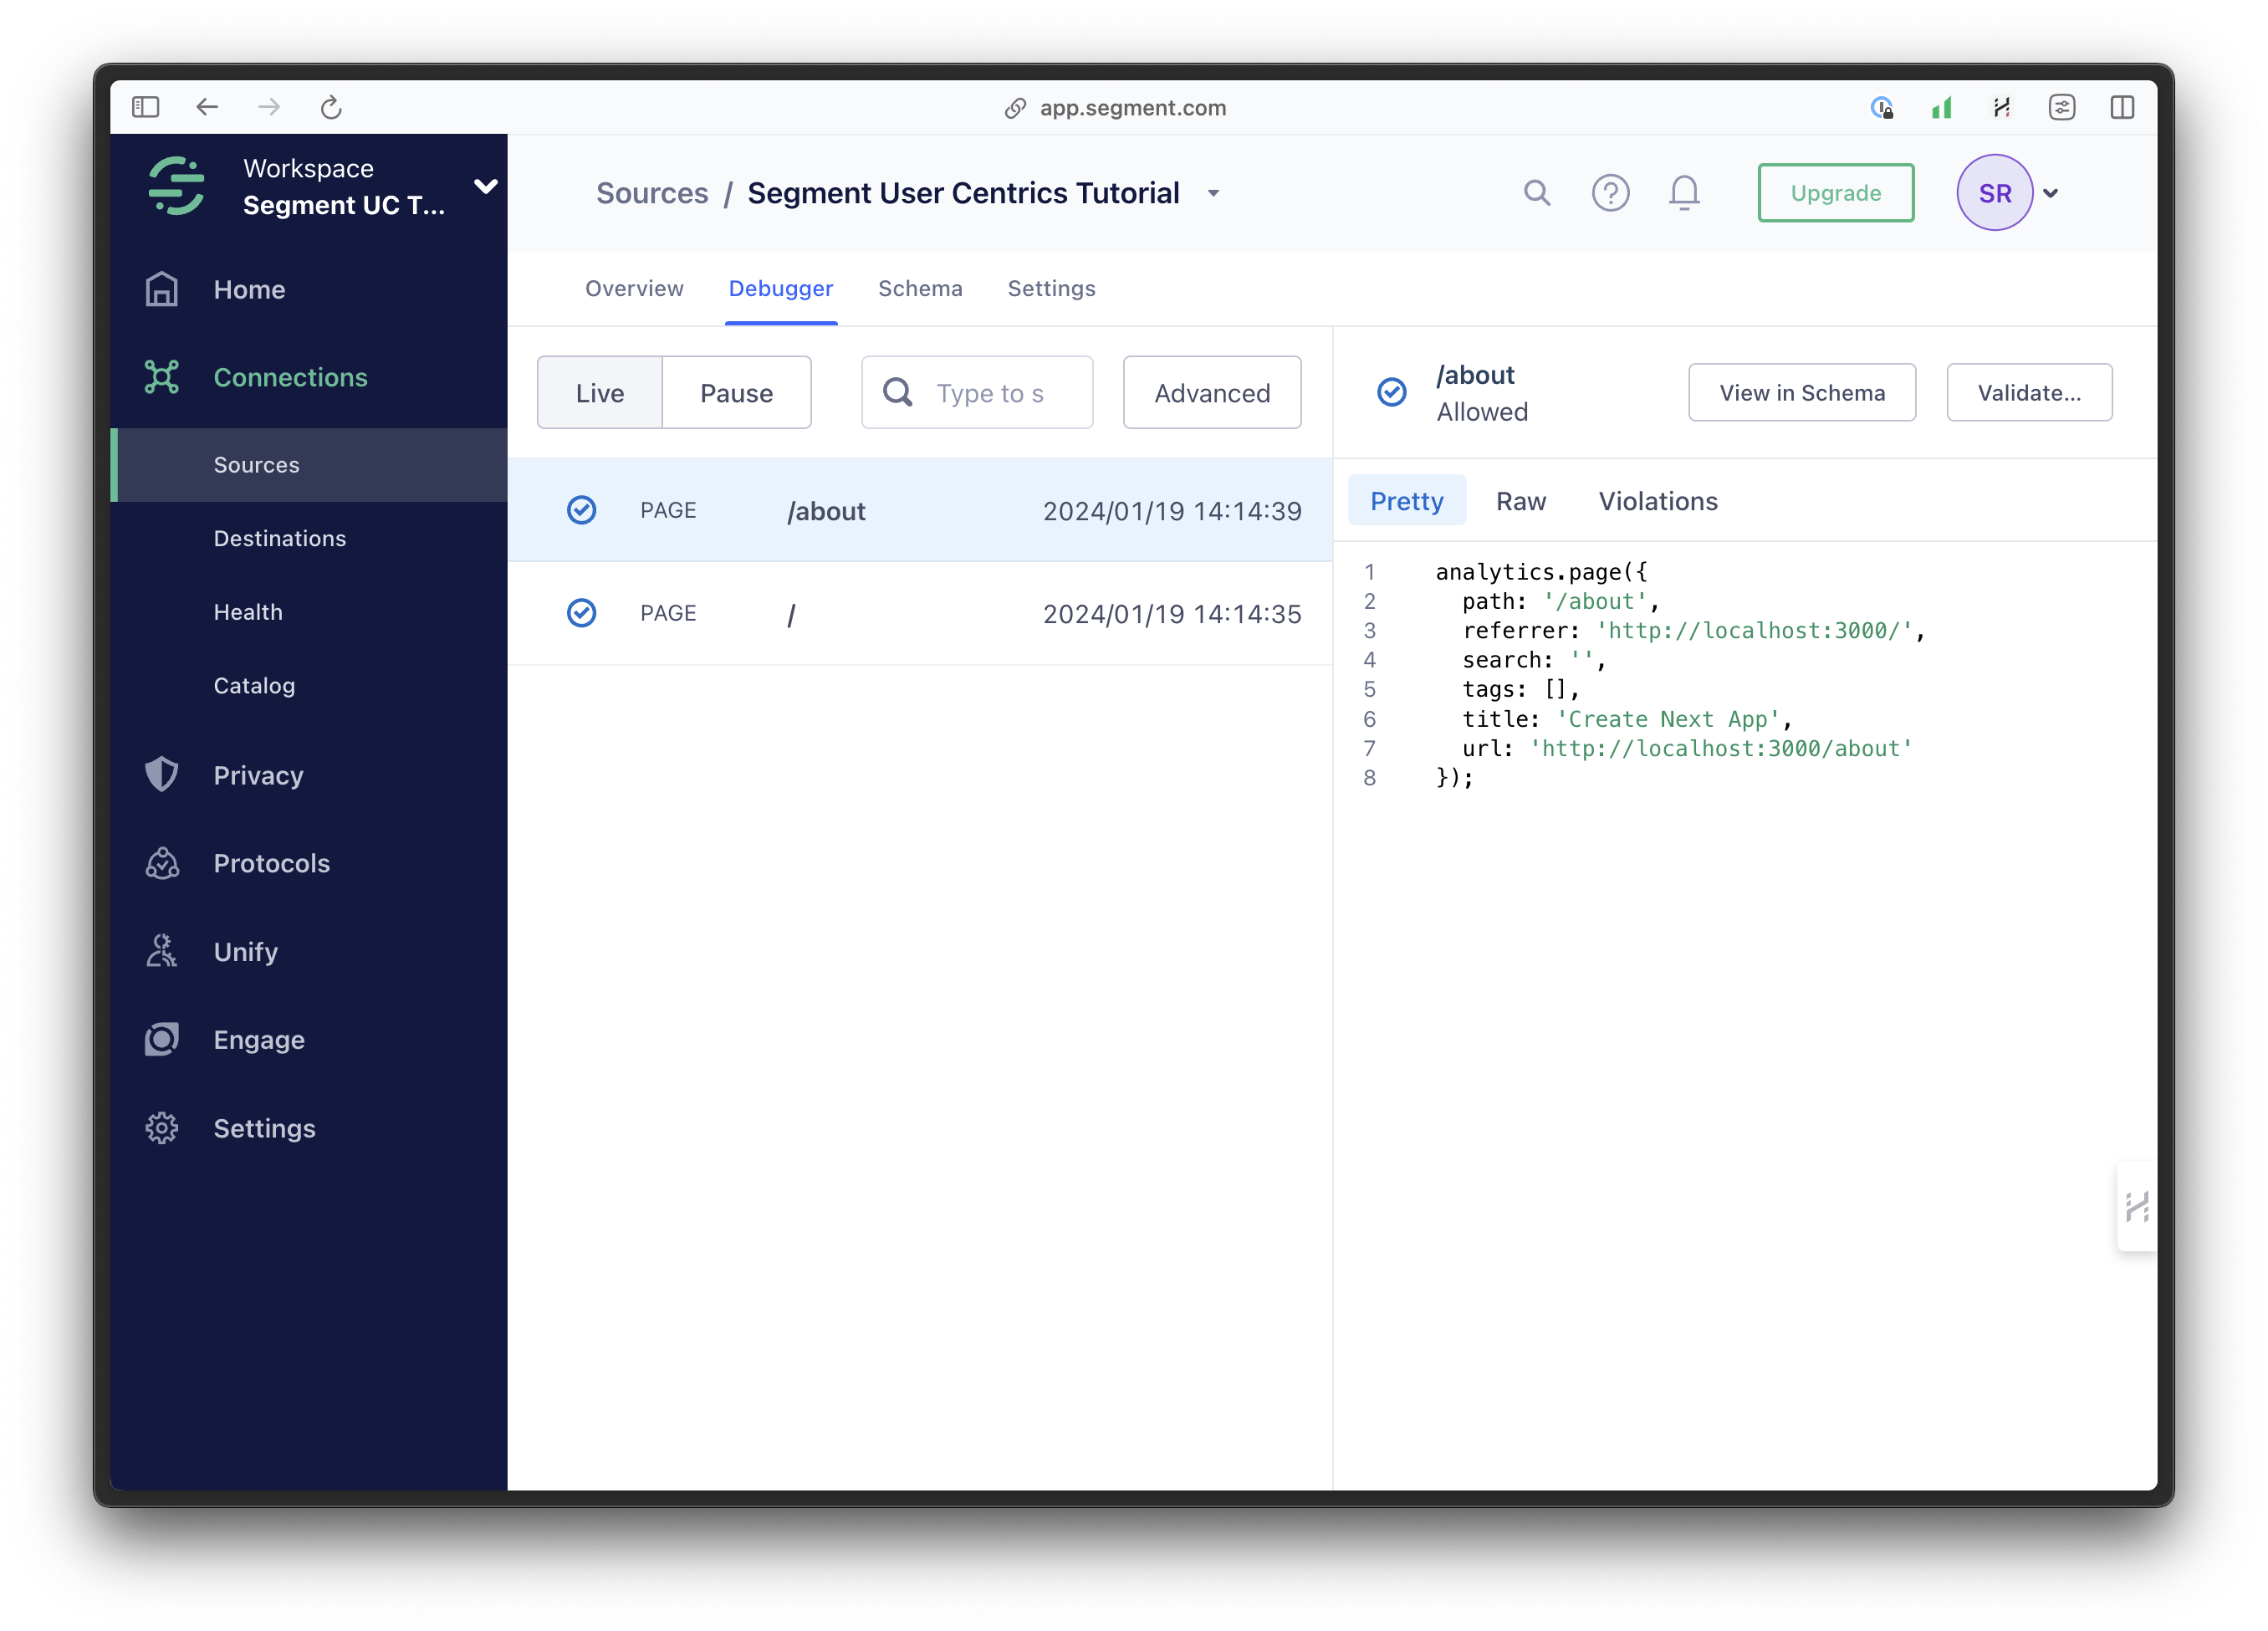Click the verified checkmark on /about row

pos(583,509)
